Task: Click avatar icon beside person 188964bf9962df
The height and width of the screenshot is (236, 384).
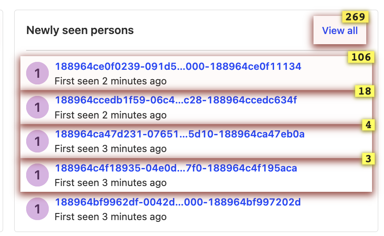Action: point(38,209)
